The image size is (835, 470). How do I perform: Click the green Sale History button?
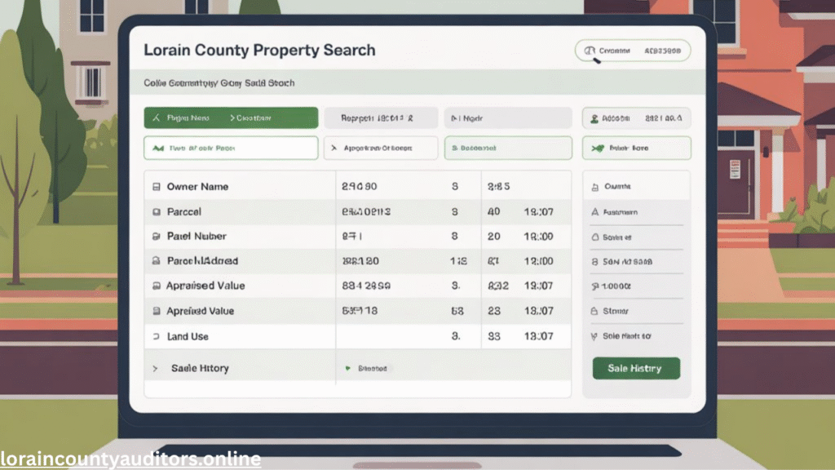[x=636, y=369]
